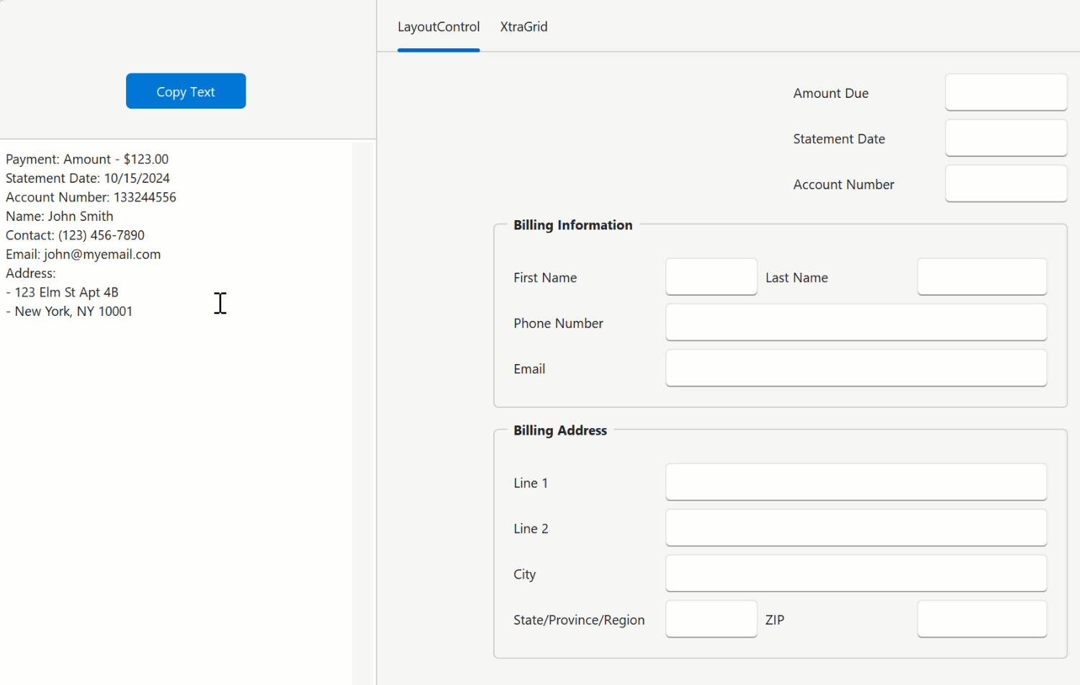
Task: Click the Line 2 address field
Action: tap(855, 527)
